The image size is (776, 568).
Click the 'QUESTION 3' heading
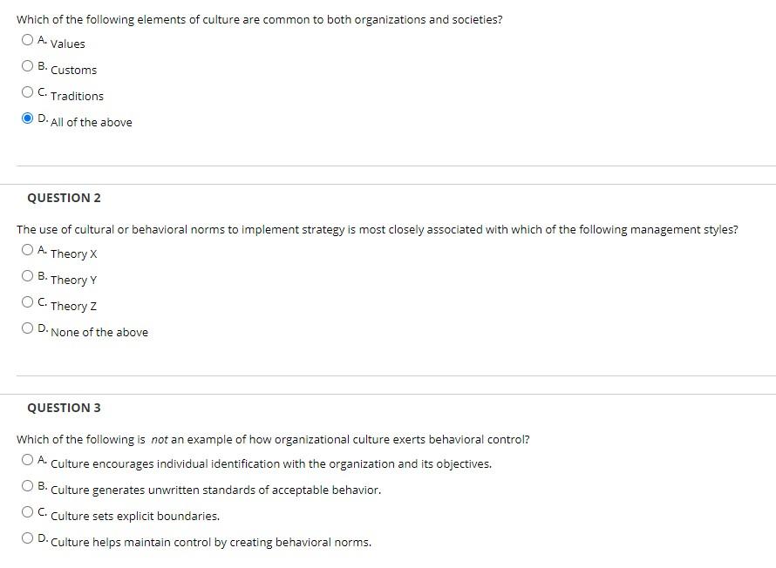64,407
